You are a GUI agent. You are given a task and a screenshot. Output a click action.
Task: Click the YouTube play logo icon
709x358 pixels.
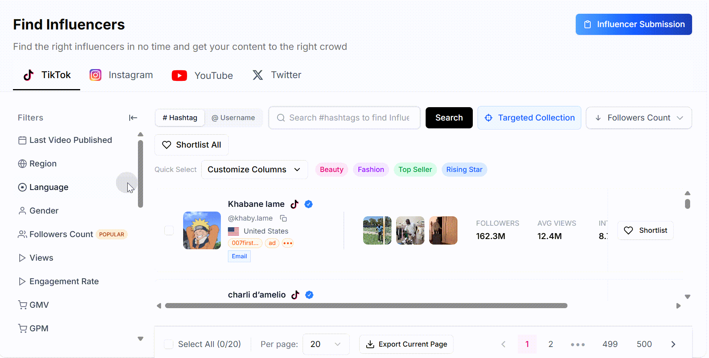coord(179,75)
